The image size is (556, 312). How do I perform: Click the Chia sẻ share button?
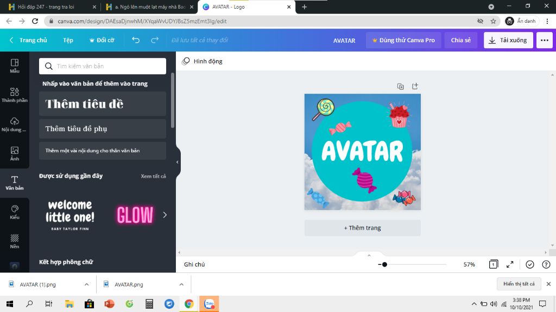click(460, 40)
